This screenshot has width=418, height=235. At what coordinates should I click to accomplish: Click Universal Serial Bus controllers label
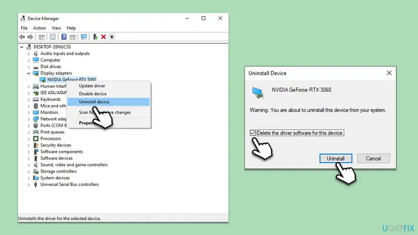pos(70,185)
